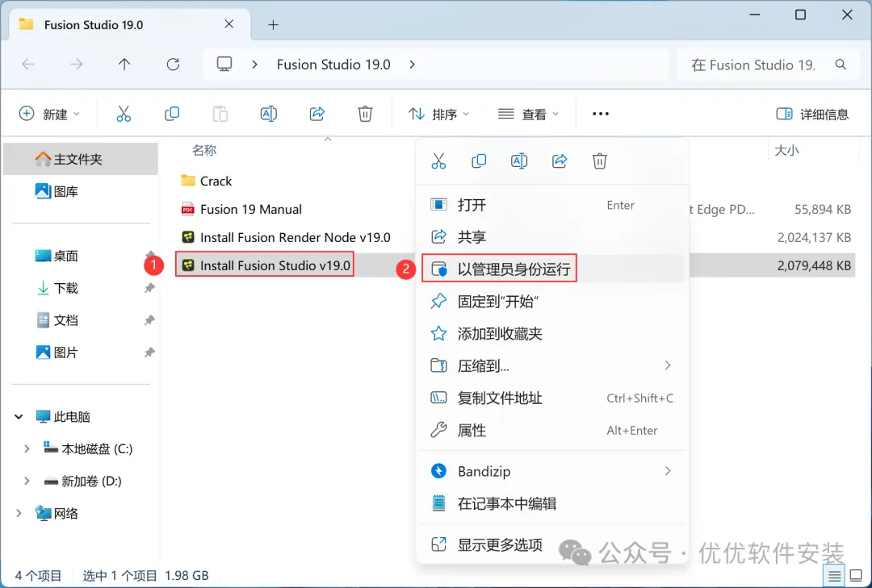Click the pin icon next to 下载
The width and height of the screenshot is (872, 588).
tap(149, 288)
